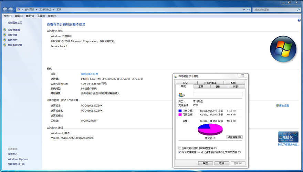
Task: Click the WORKGROUP value
Action: [89, 121]
